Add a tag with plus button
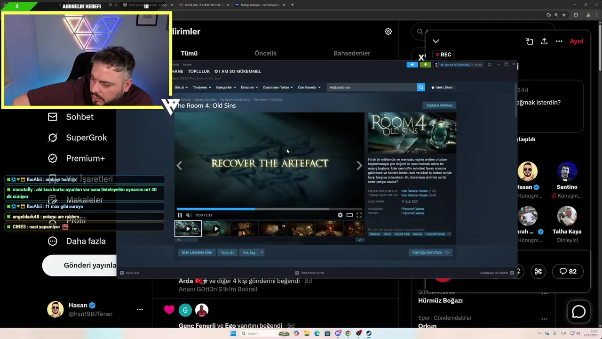The image size is (602, 339). [x=449, y=234]
